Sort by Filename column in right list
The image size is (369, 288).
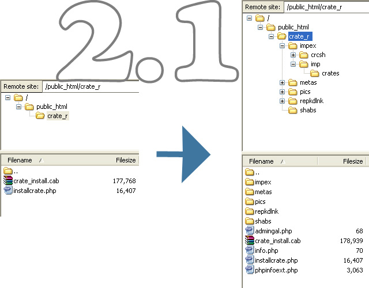[261, 161]
